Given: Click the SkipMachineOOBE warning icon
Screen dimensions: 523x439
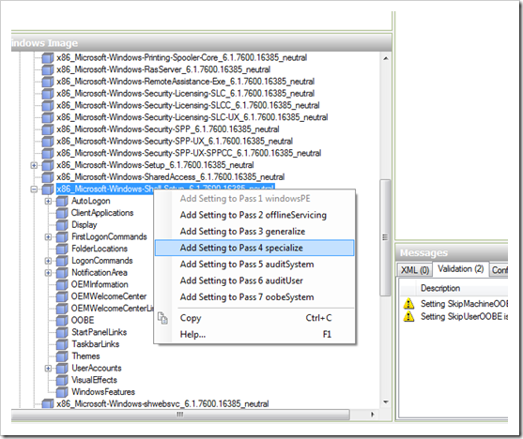Looking at the screenshot, I should pyautogui.click(x=409, y=304).
